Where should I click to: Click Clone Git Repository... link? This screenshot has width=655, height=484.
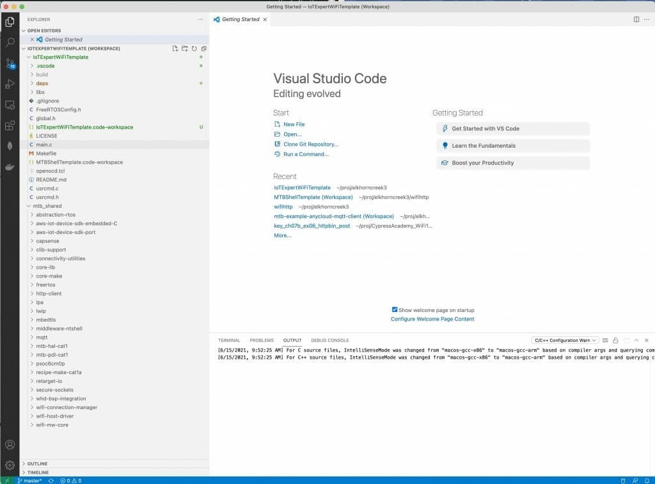pos(311,144)
